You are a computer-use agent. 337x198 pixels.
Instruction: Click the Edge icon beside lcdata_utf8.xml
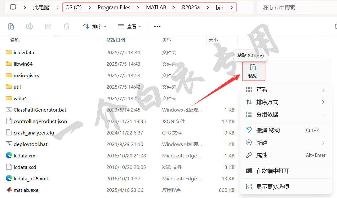pyautogui.click(x=9, y=178)
